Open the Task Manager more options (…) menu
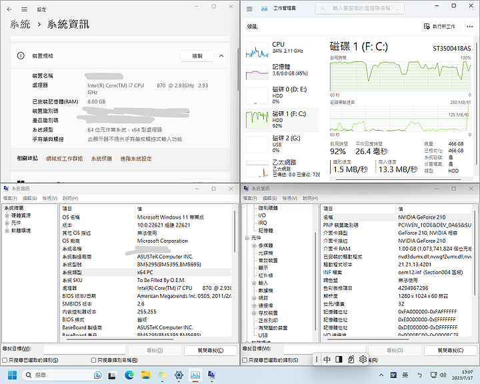 [469, 27]
